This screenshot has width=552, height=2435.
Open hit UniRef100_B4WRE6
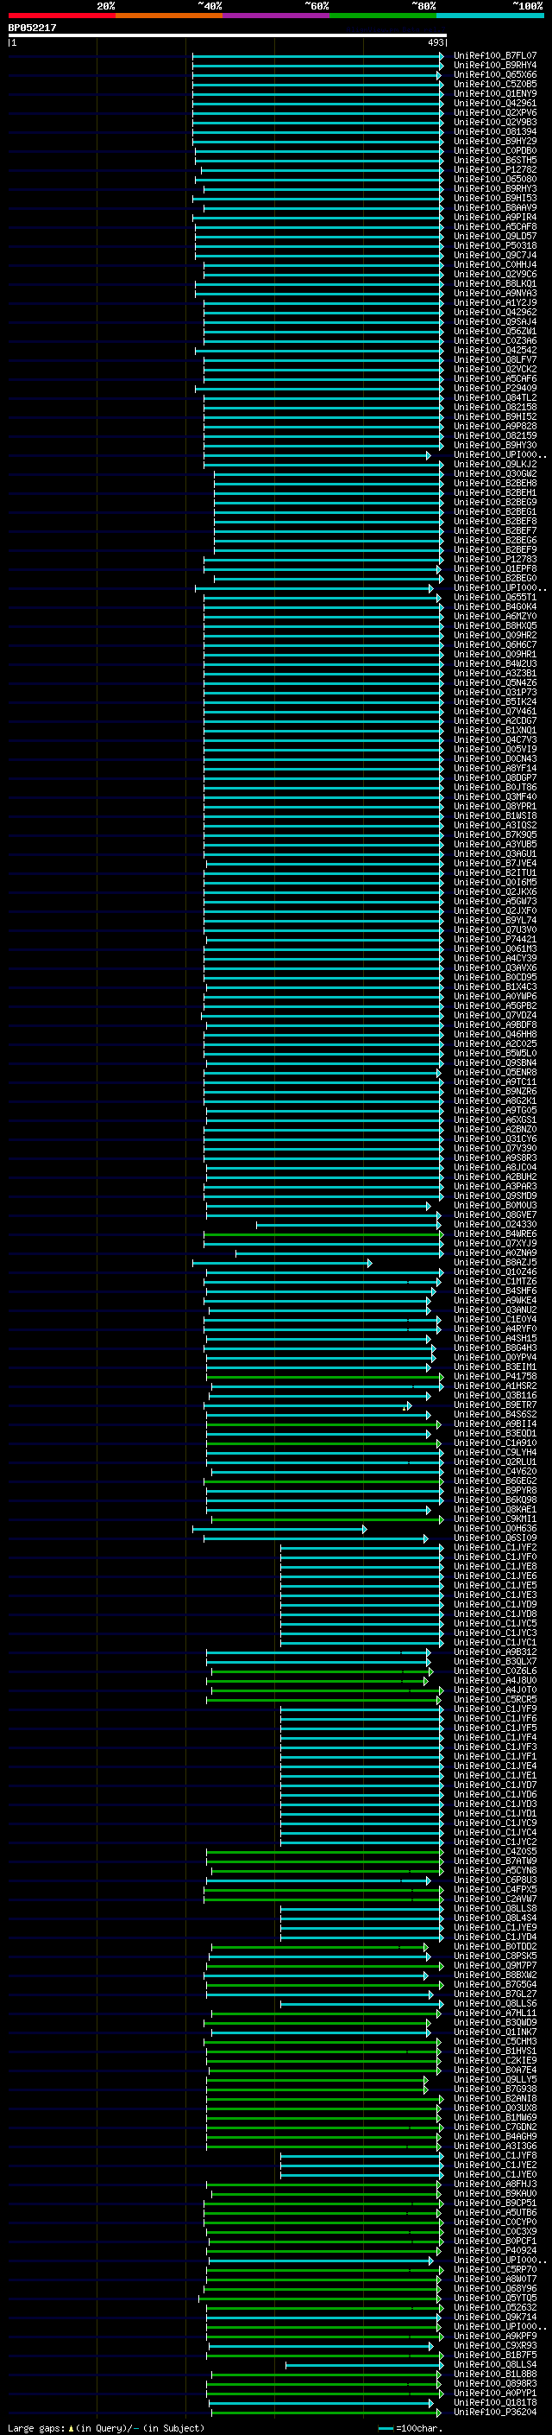click(x=495, y=1233)
